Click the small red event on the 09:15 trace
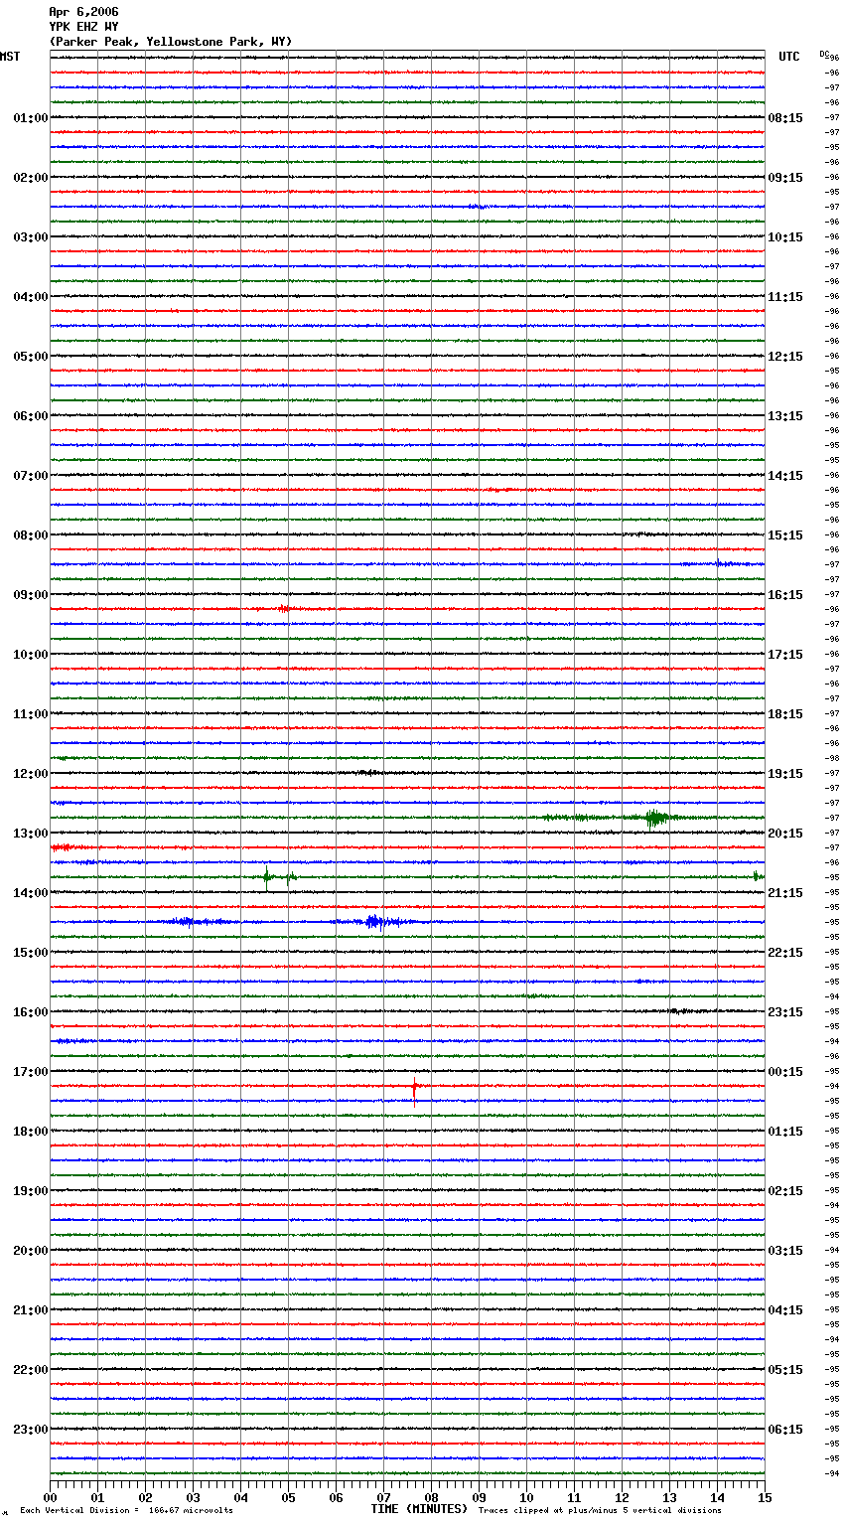844x1524 pixels. point(285,609)
